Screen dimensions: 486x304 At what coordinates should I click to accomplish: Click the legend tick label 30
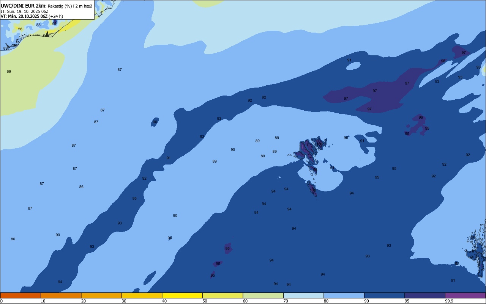point(124,301)
